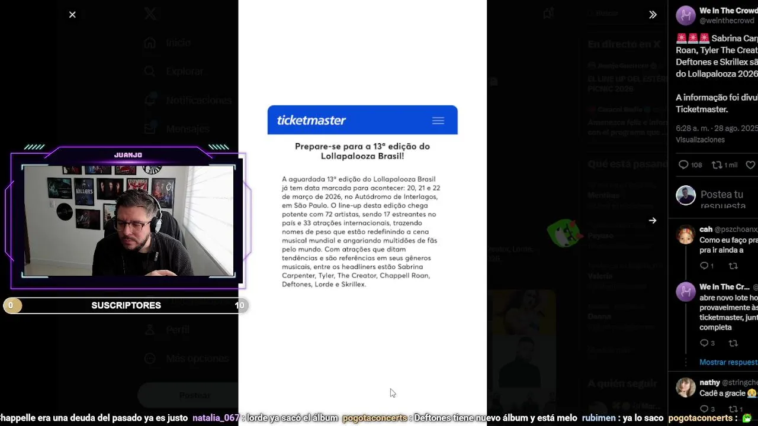Open We In The Cr... reply avatar

(x=686, y=292)
